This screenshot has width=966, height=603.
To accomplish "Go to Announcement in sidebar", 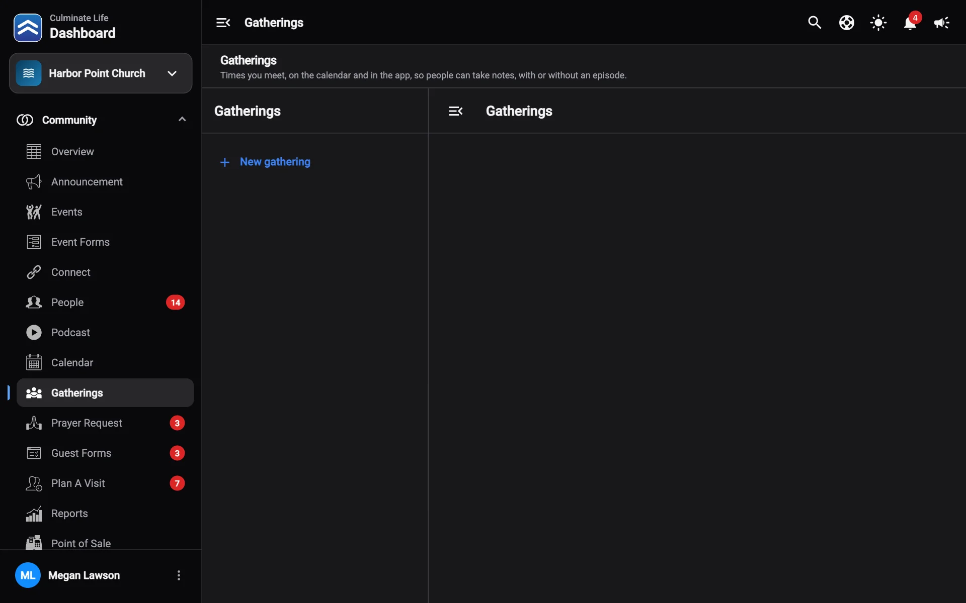I will tap(105, 182).
